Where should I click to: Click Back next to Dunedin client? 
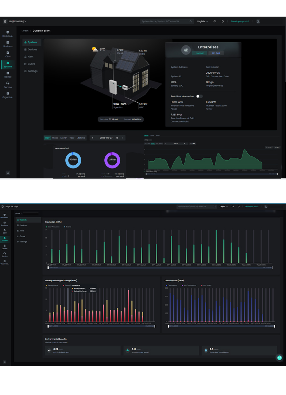click(25, 31)
